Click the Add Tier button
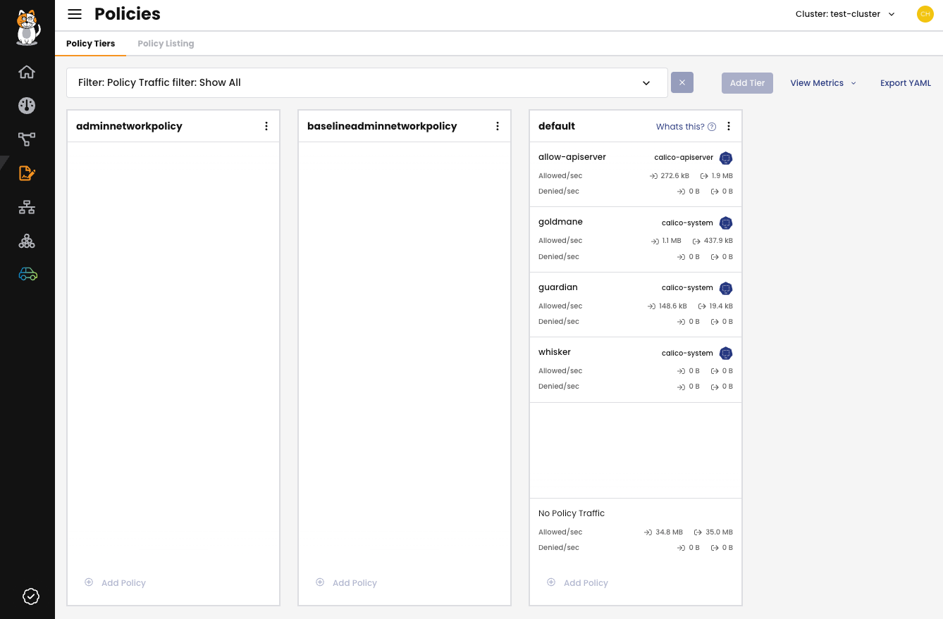The image size is (943, 619). 747,83
